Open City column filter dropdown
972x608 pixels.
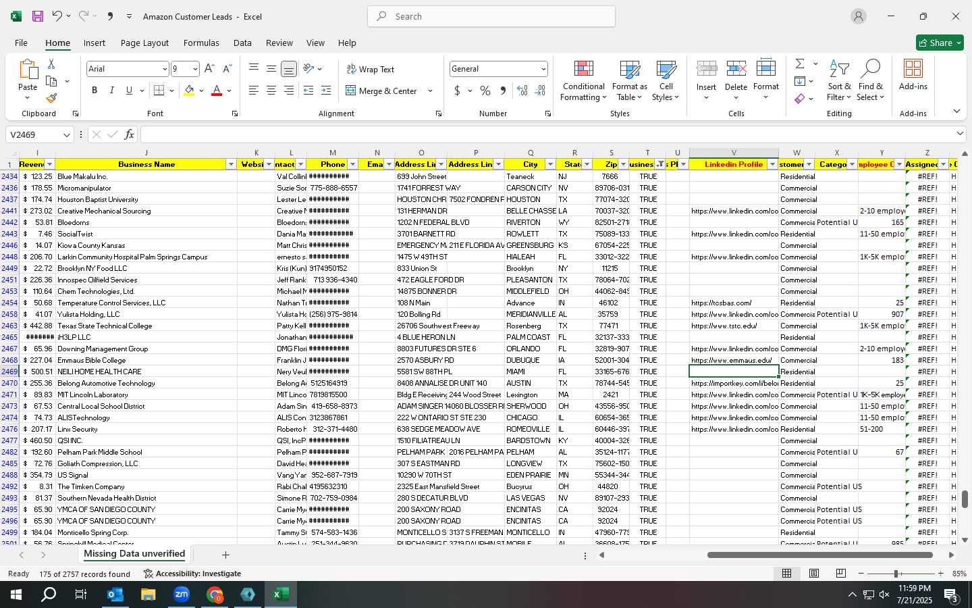point(549,165)
